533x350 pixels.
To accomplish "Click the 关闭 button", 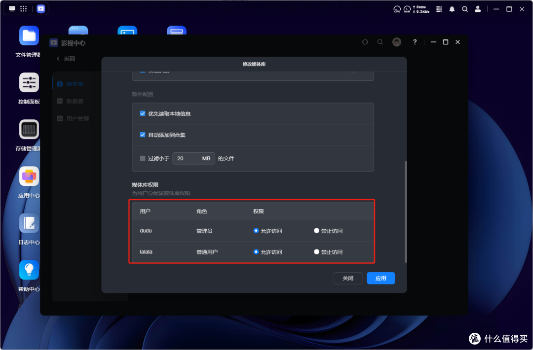I will click(348, 278).
